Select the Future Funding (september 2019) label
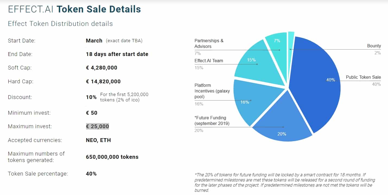Viewport: 388px width, 195px height. point(212,121)
